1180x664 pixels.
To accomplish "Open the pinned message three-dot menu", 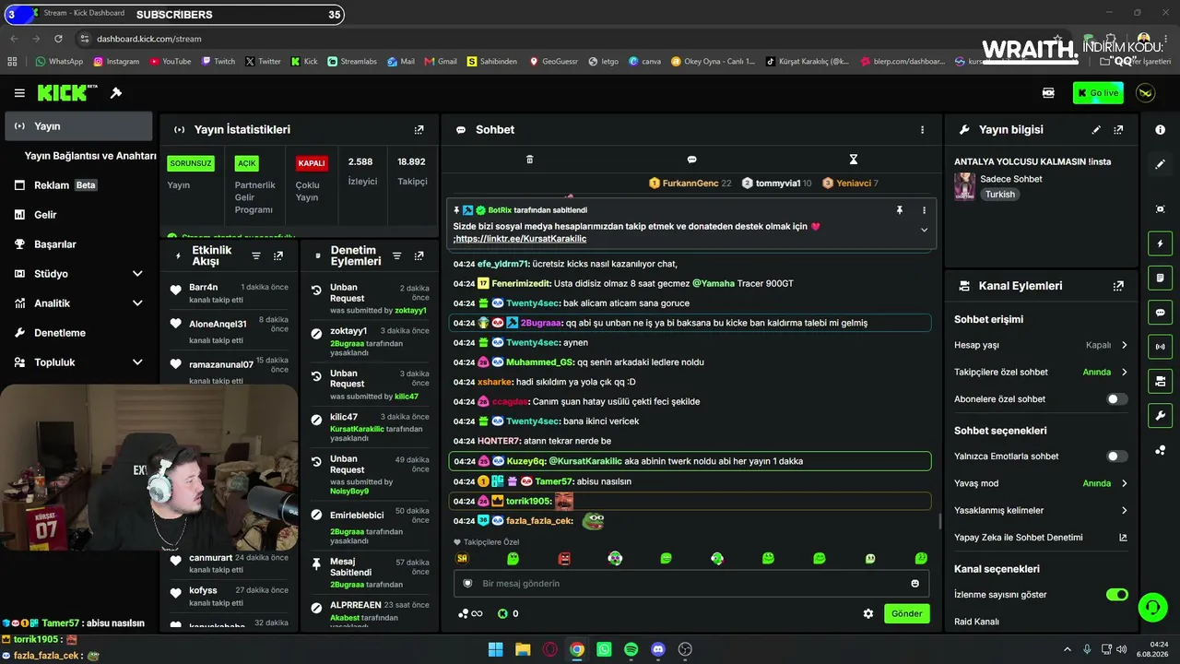I will 924,210.
